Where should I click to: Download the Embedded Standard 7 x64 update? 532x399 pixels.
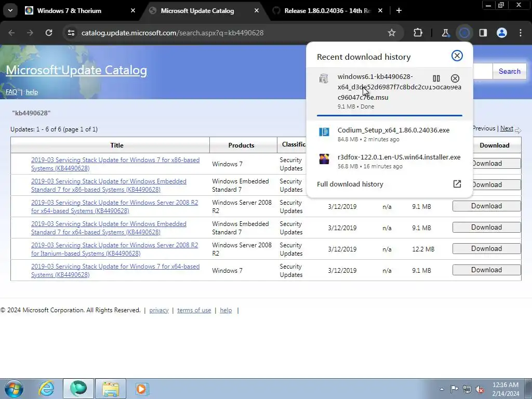pyautogui.click(x=486, y=228)
